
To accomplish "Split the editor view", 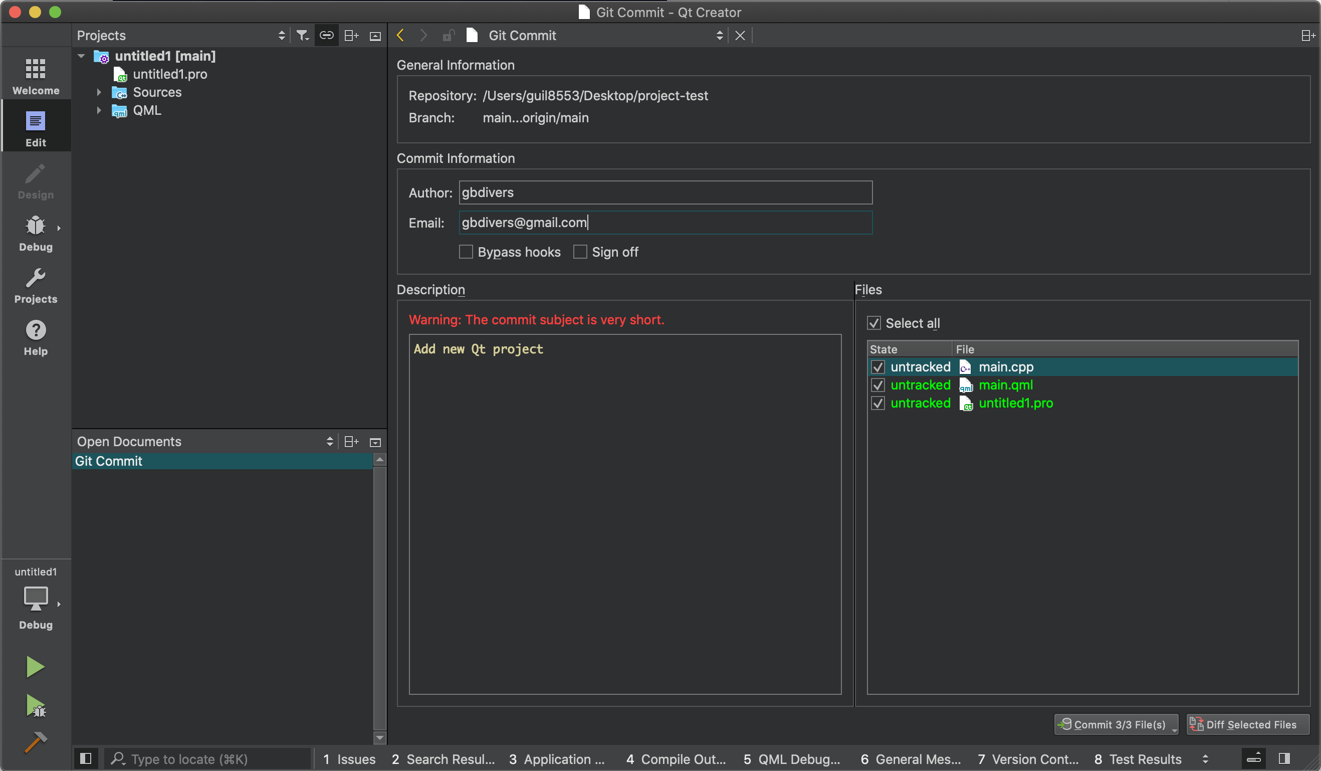I will [1308, 35].
